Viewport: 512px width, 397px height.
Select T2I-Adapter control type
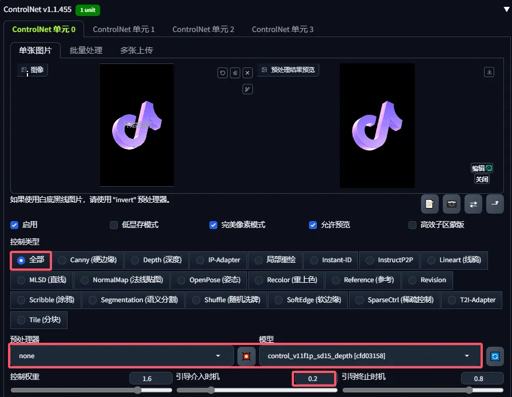[x=471, y=300]
